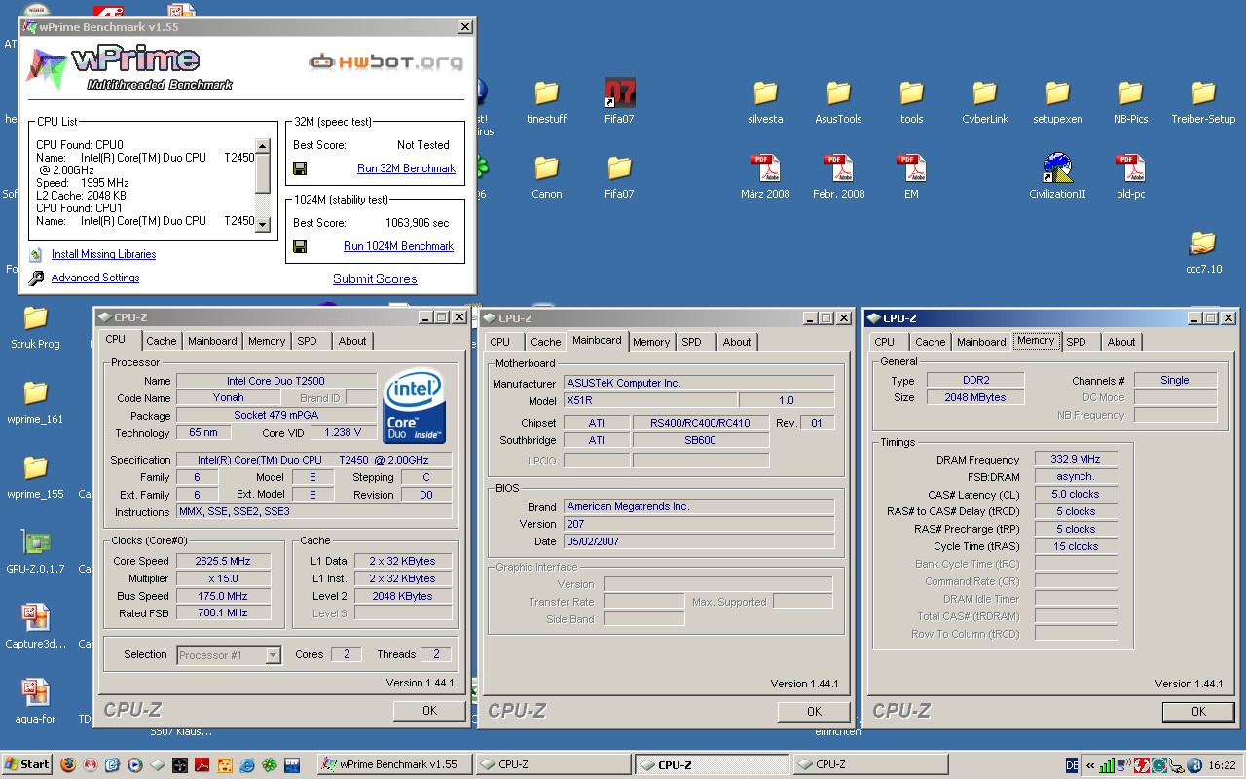Click the Safely Remove Hardware tray icon
This screenshot has width=1246, height=779.
click(x=1177, y=765)
